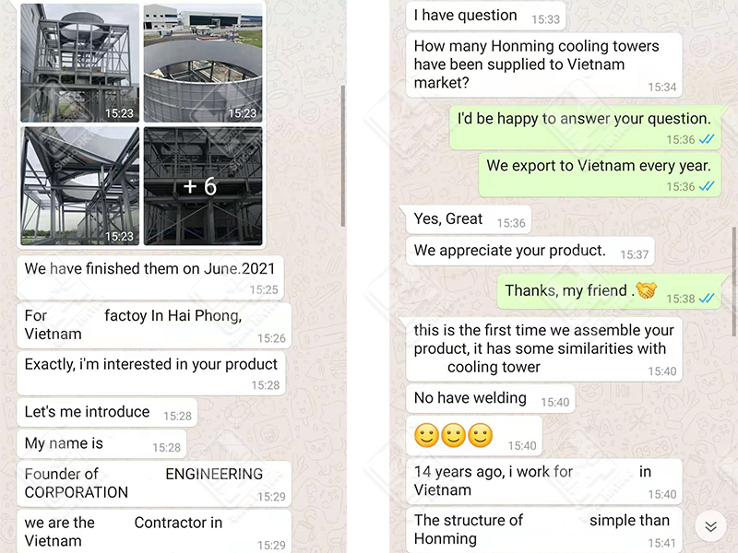738x553 pixels.
Task: Click the third smiley face emoji
Action: pyautogui.click(x=481, y=435)
